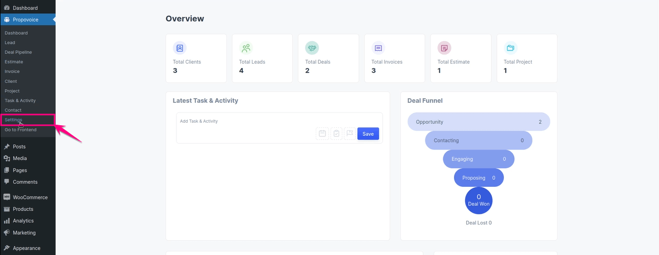This screenshot has height=255, width=659.
Task: Click the Total Leads people icon
Action: pyautogui.click(x=246, y=48)
